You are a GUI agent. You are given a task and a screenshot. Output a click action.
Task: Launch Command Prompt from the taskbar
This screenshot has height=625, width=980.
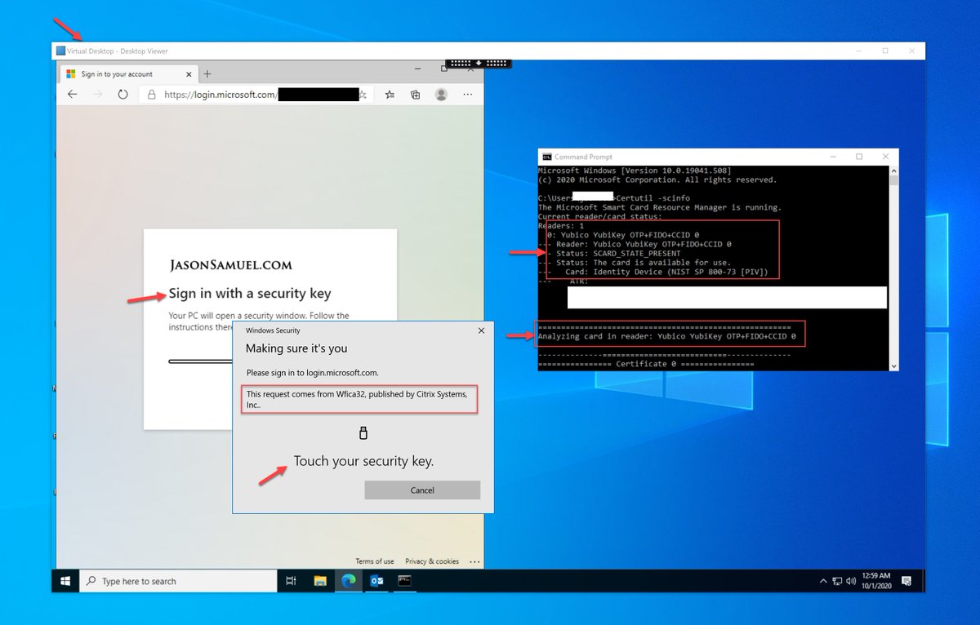[x=403, y=580]
